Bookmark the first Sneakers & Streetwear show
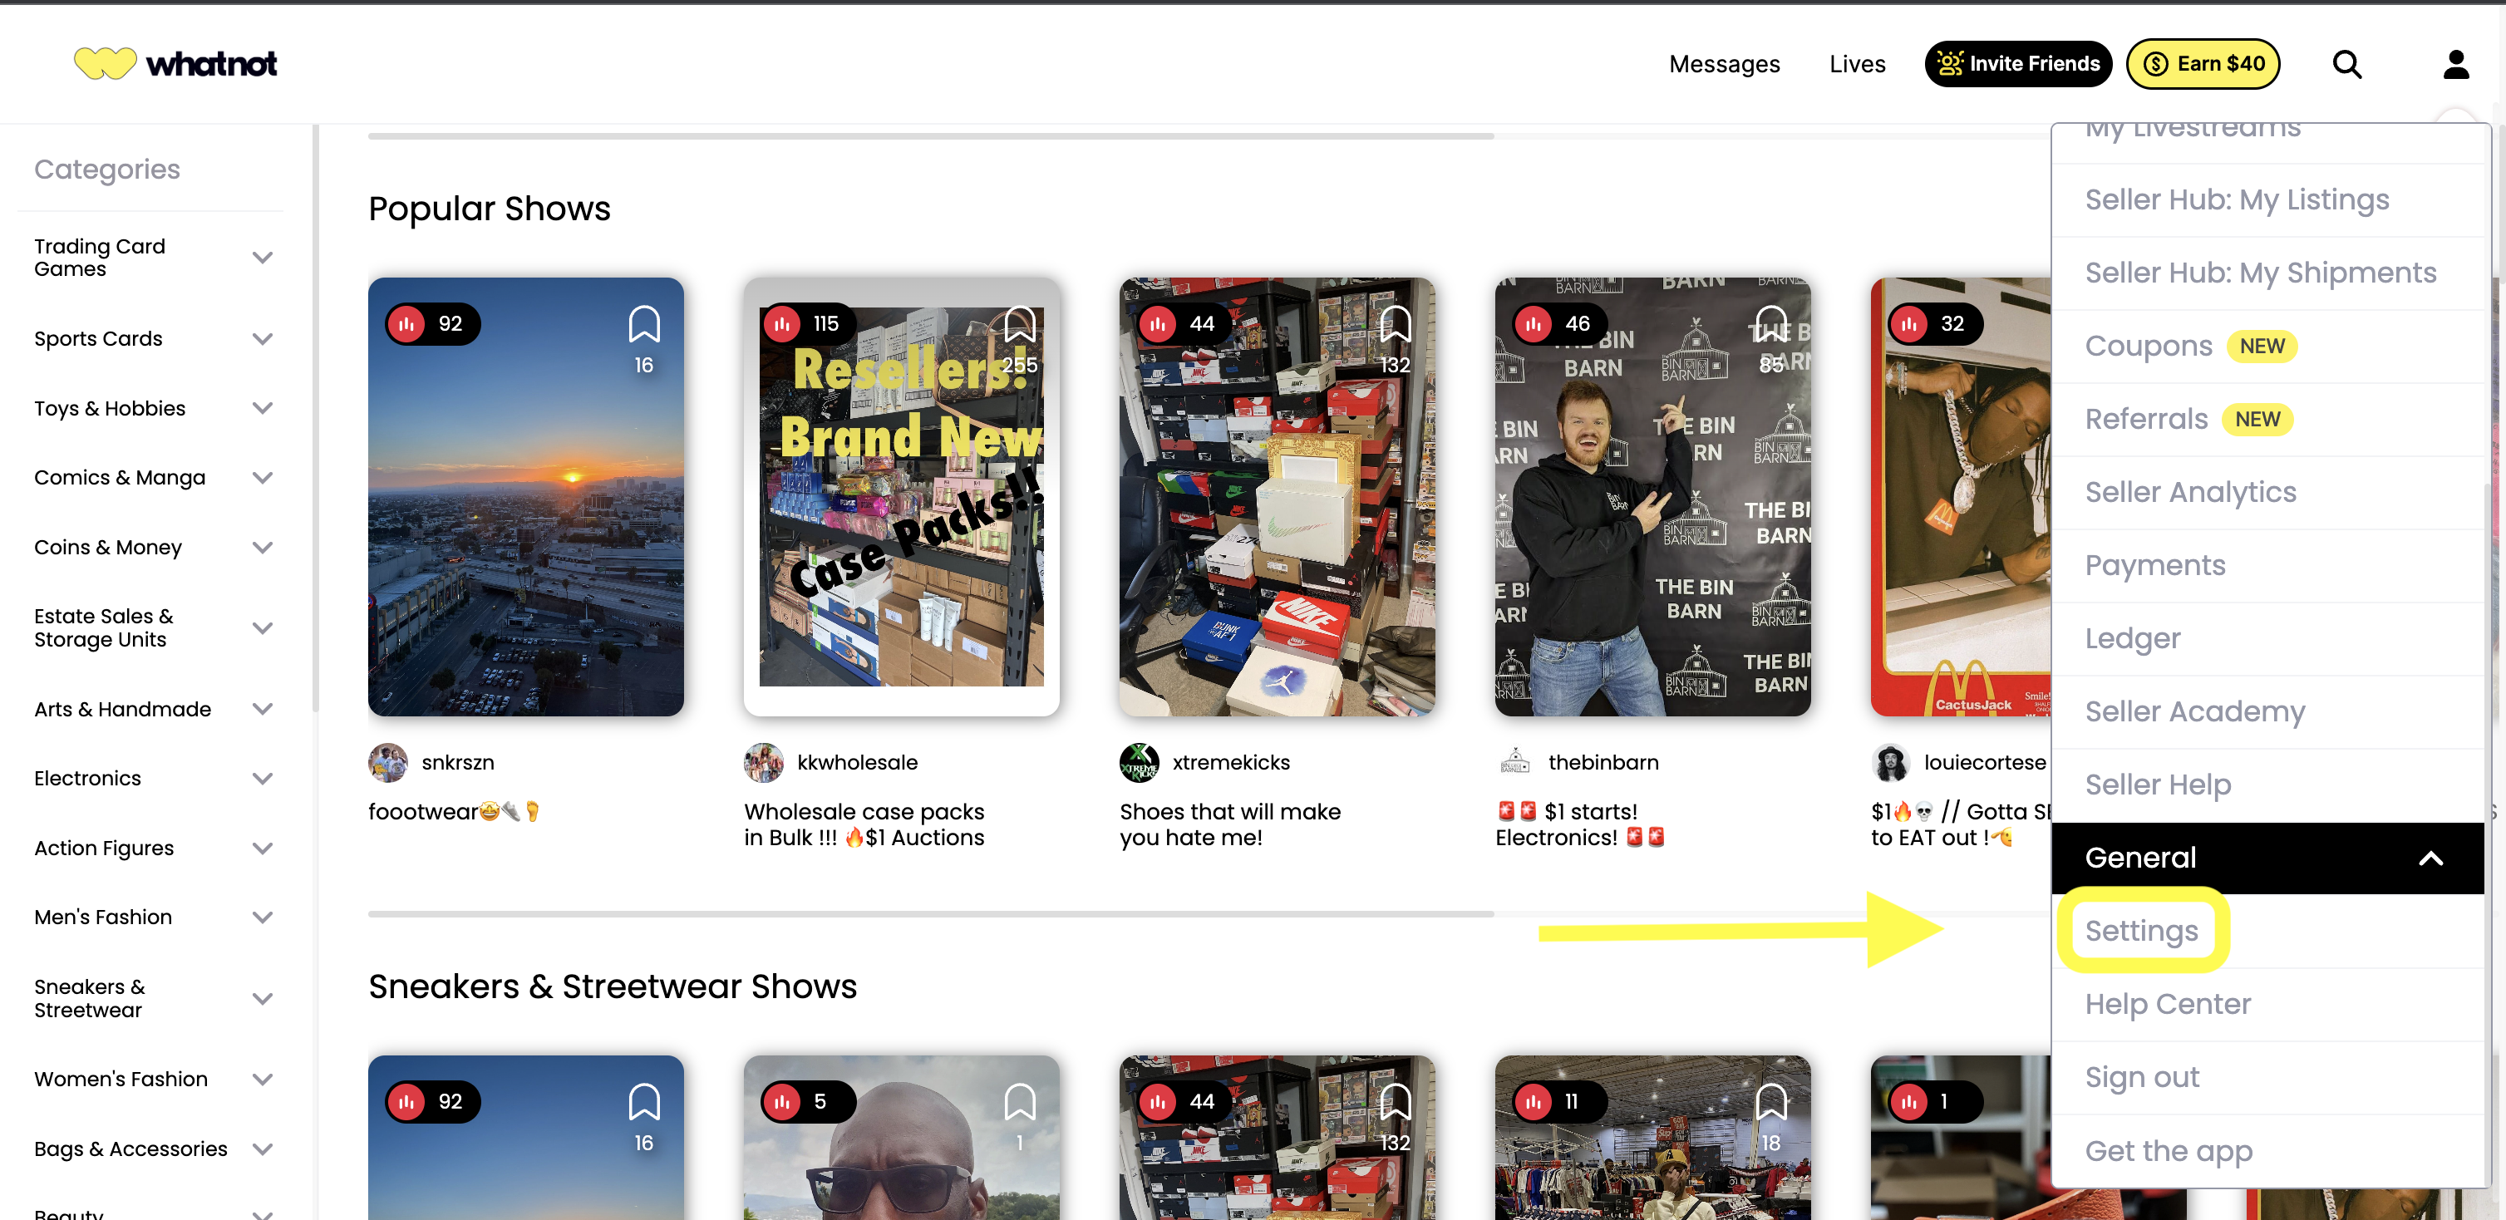2506x1220 pixels. coord(644,1102)
